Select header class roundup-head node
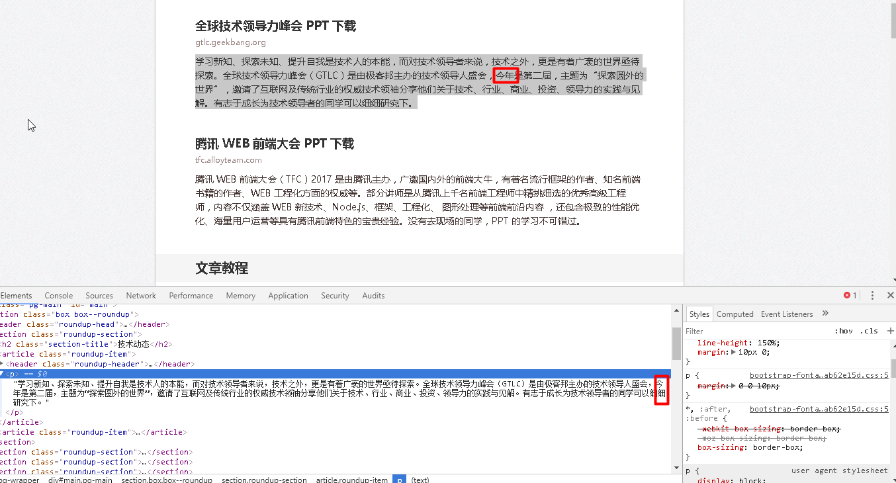 85,324
